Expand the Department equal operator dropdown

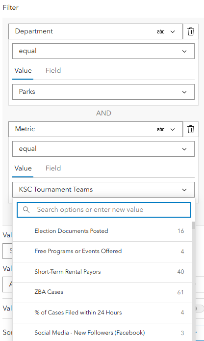point(103,51)
